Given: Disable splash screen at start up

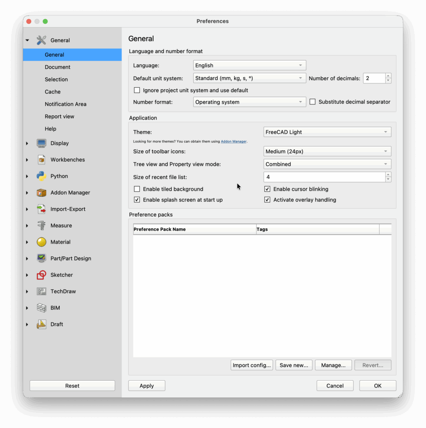Looking at the screenshot, I should click(137, 200).
